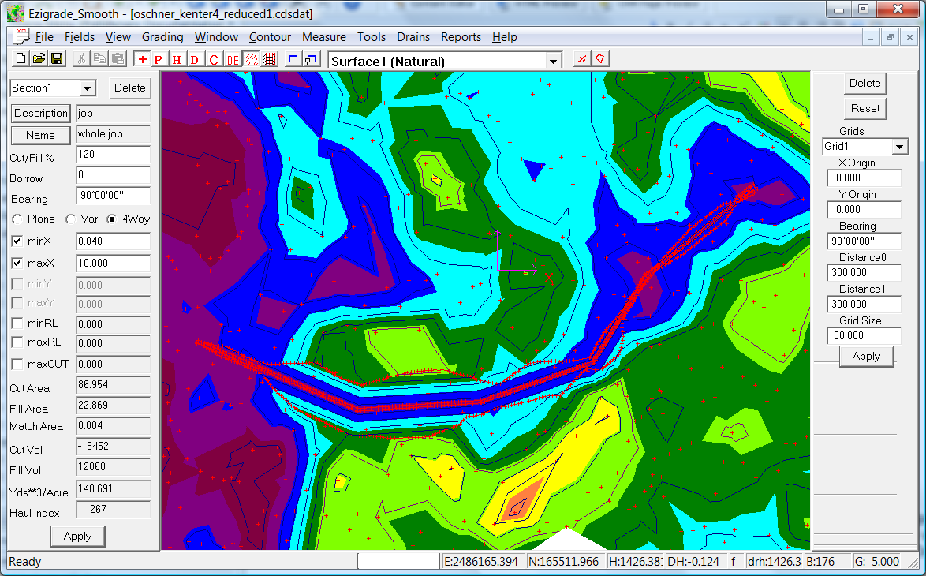Expand the Surface1 (Natural) surface dropdown

point(554,62)
